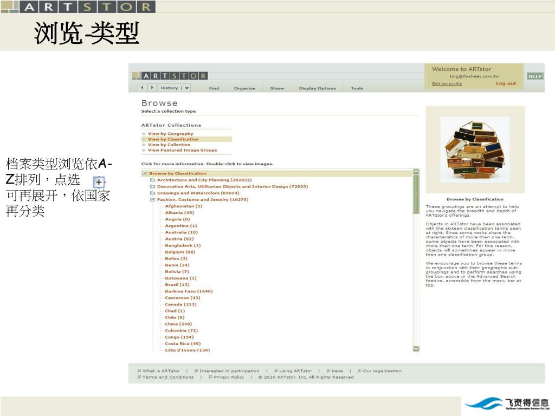
Task: Select Brazil (13) entry
Action: click(x=177, y=285)
